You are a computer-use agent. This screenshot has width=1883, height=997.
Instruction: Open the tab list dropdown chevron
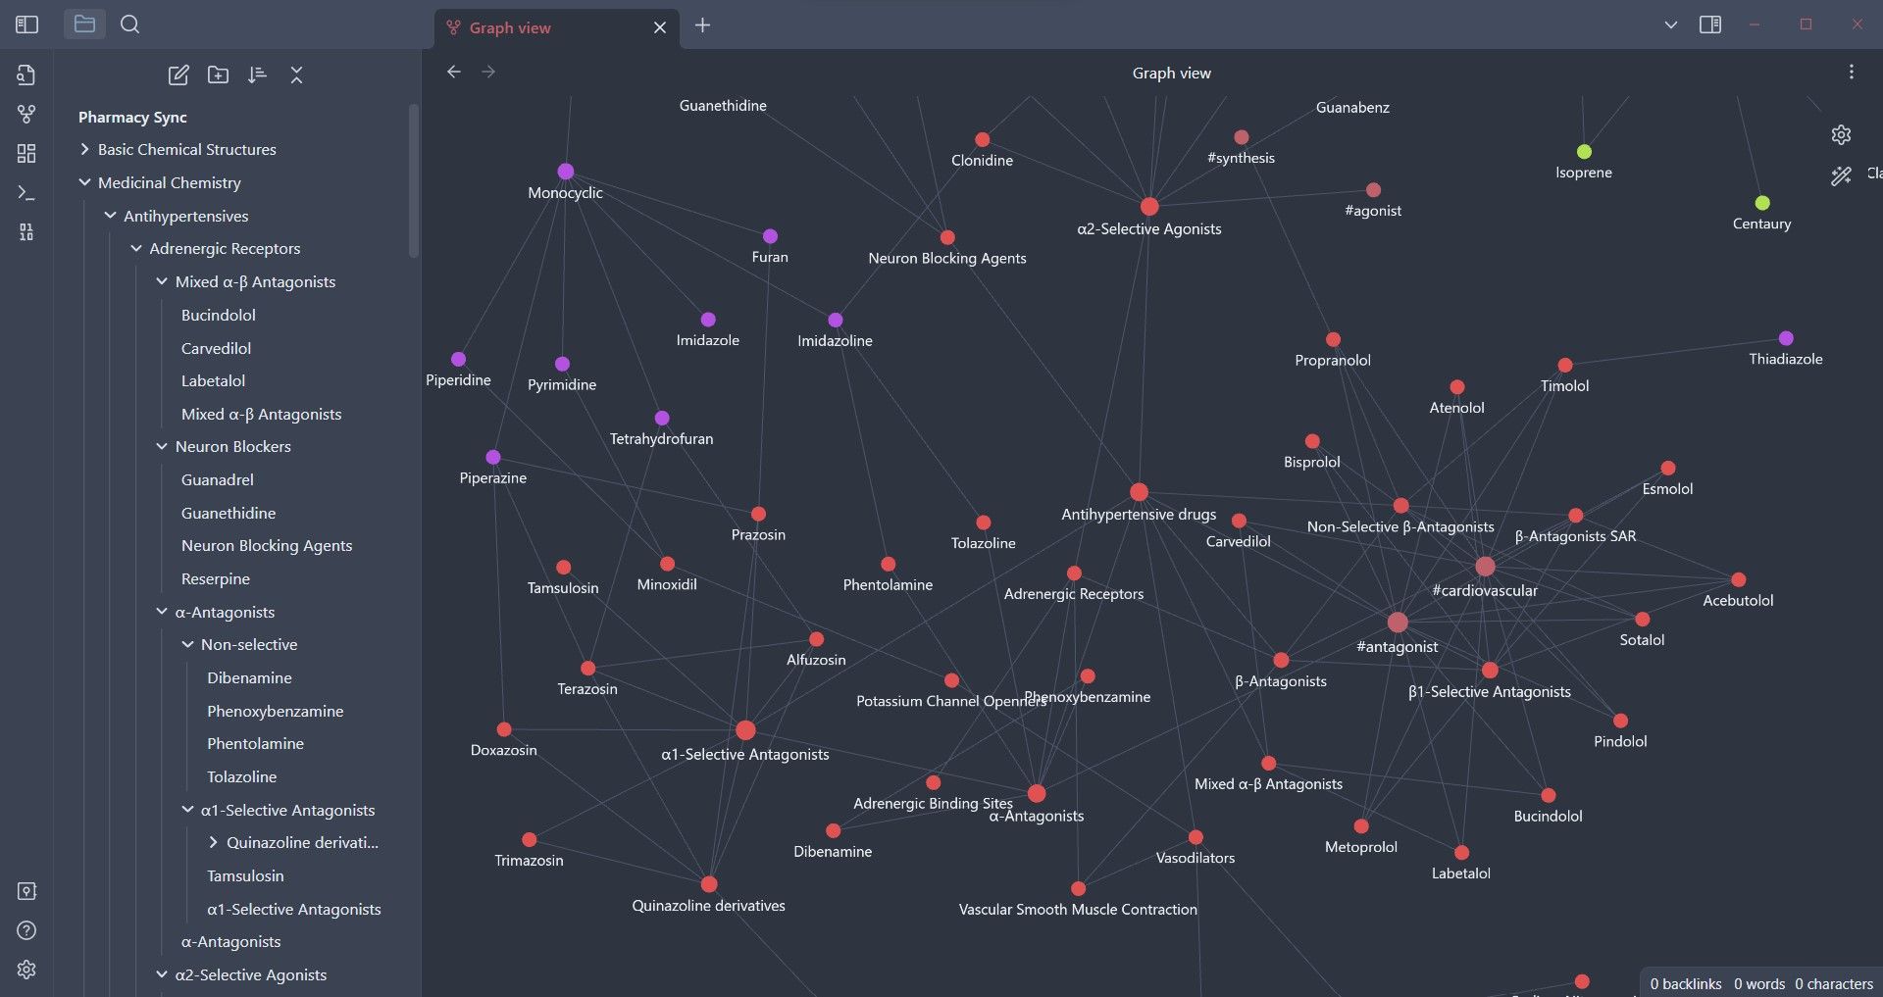(1670, 25)
